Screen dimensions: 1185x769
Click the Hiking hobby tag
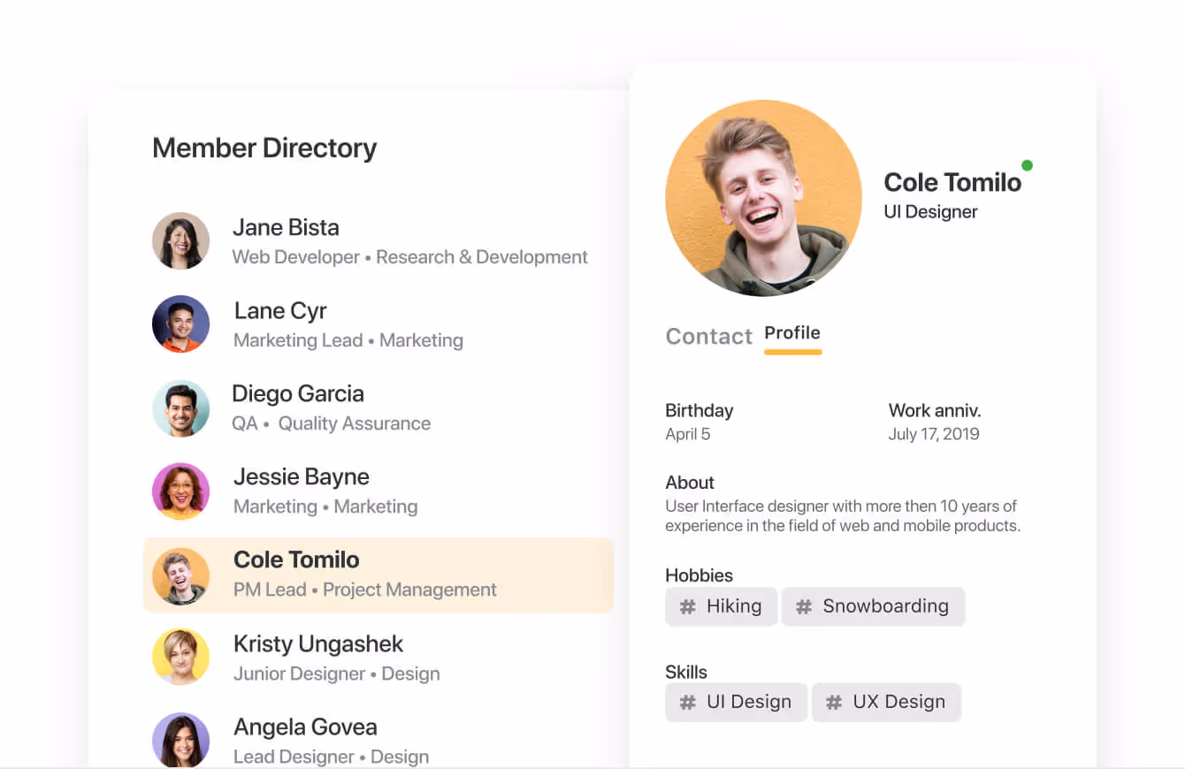pyautogui.click(x=722, y=606)
